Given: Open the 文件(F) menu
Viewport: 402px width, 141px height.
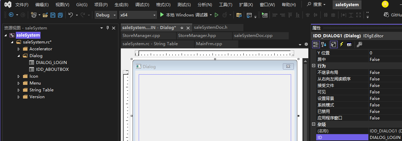Looking at the screenshot, I should click(x=22, y=4).
